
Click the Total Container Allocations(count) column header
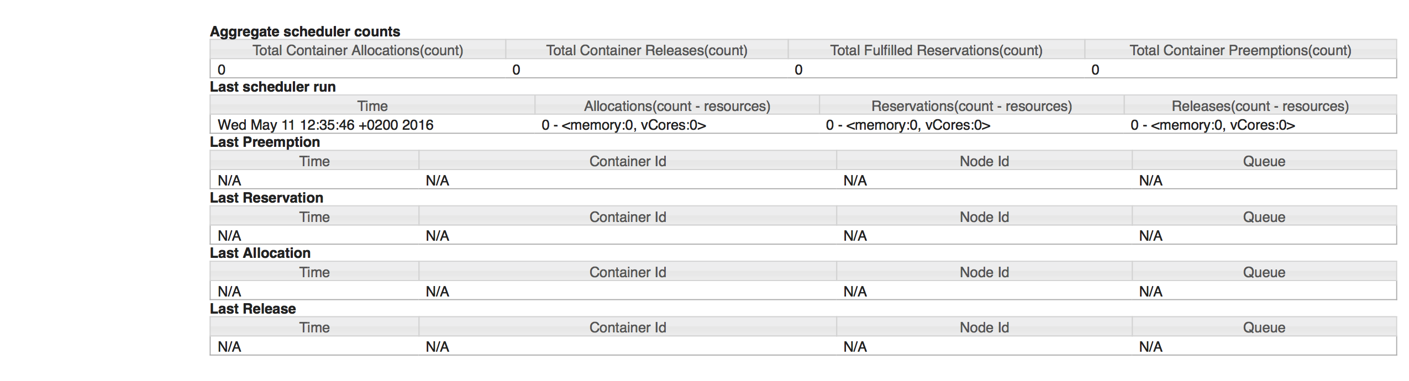(x=357, y=50)
